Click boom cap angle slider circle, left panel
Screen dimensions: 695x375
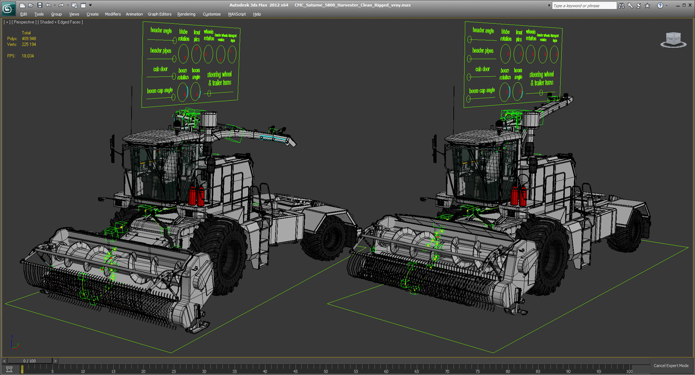(x=173, y=97)
